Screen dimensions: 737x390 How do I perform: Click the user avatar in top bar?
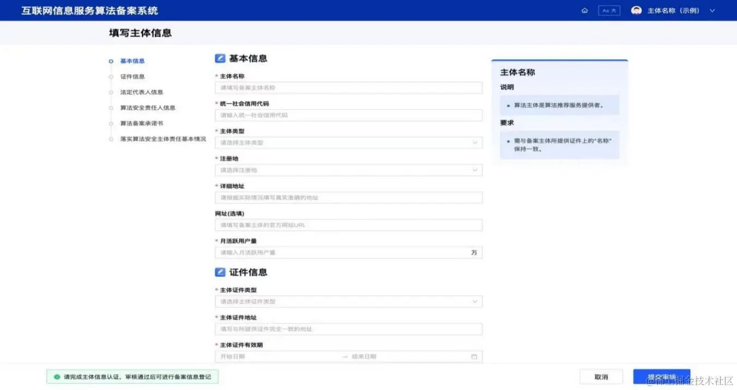pos(636,10)
